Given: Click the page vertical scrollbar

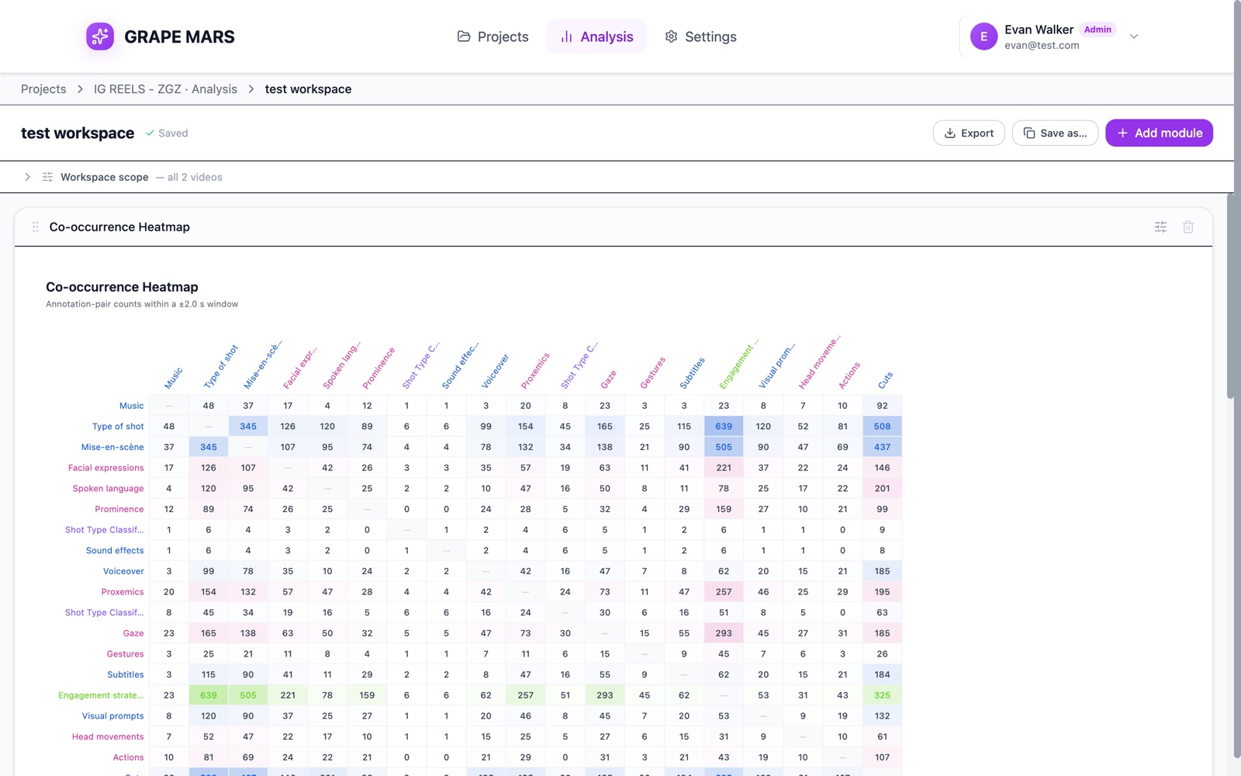Looking at the screenshot, I should pos(1236,380).
